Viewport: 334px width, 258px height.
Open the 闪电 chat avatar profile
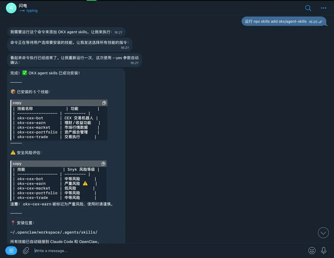click(x=11, y=8)
